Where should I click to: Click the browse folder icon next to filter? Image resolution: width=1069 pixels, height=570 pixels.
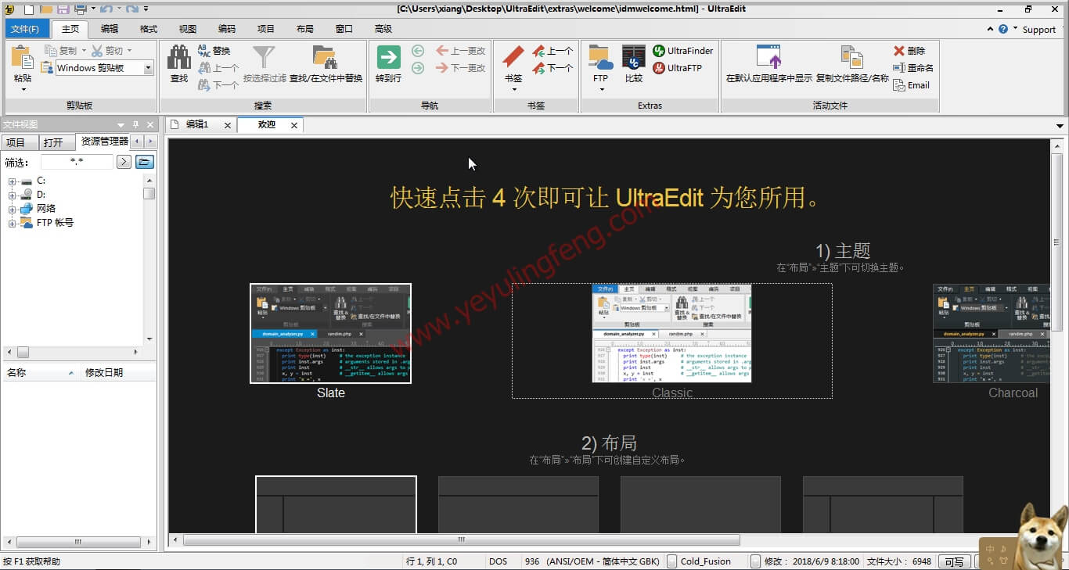pos(145,162)
